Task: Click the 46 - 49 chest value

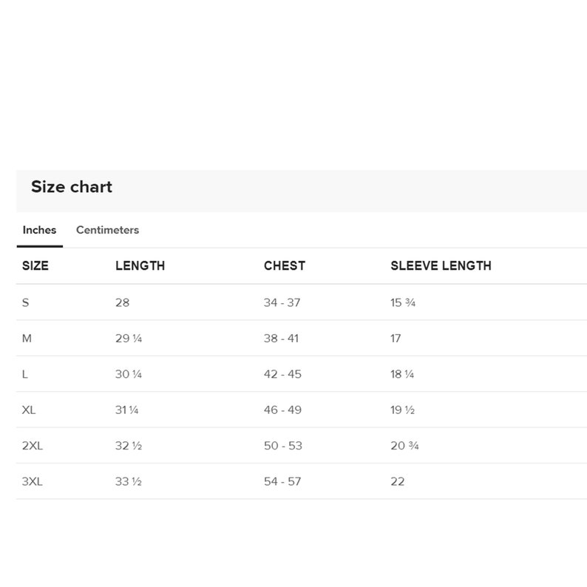Action: coord(282,410)
